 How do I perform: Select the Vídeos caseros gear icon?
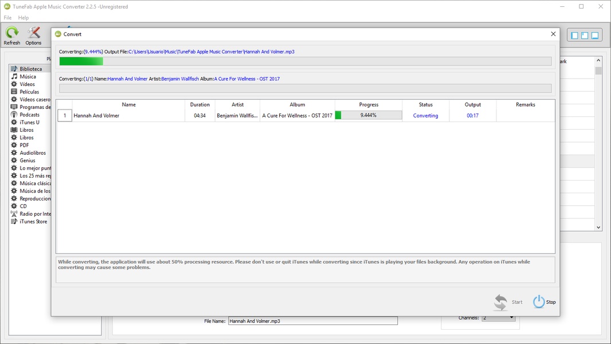pyautogui.click(x=14, y=99)
